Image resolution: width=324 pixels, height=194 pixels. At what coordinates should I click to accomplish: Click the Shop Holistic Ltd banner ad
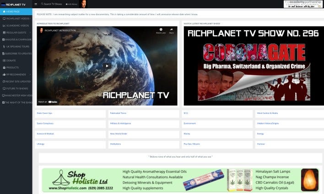click(180, 180)
